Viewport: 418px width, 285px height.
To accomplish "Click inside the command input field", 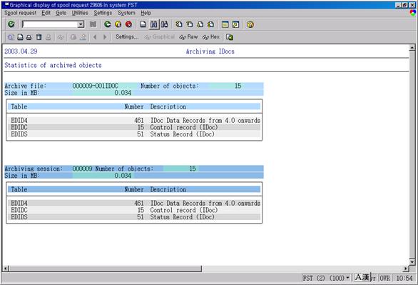I will click(50, 24).
